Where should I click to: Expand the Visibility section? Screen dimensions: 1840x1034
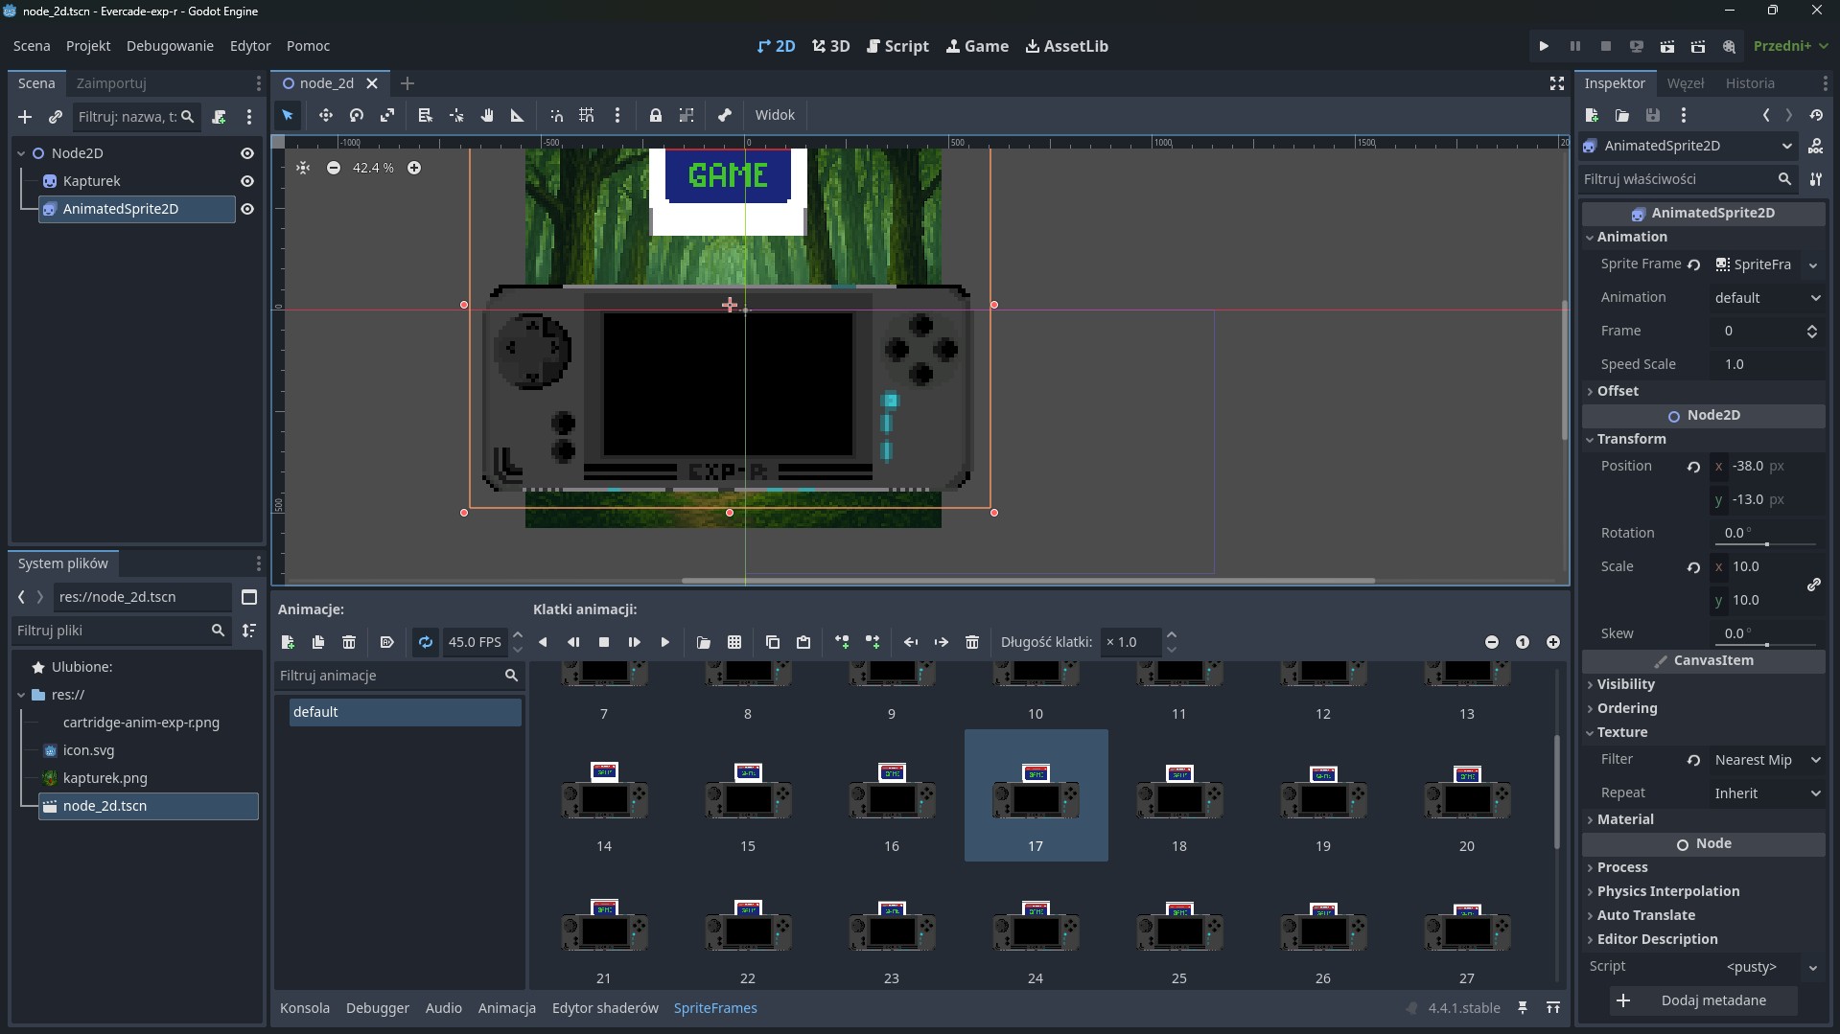coord(1625,684)
